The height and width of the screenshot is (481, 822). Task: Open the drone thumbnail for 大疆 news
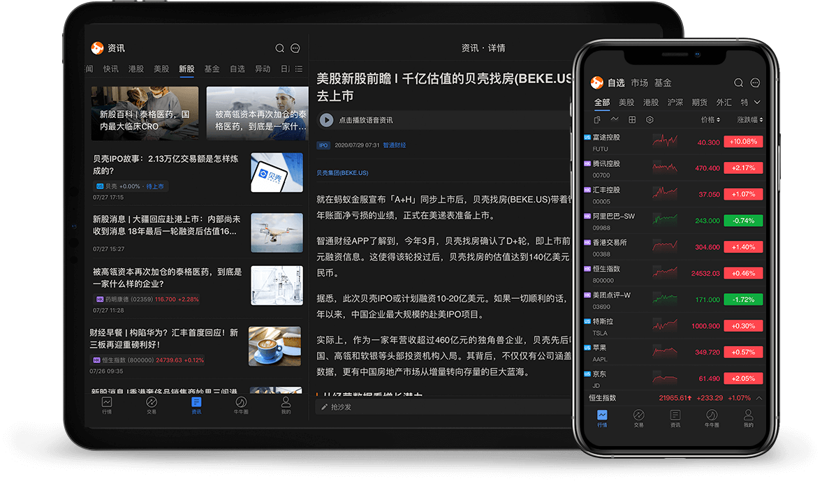(x=277, y=232)
